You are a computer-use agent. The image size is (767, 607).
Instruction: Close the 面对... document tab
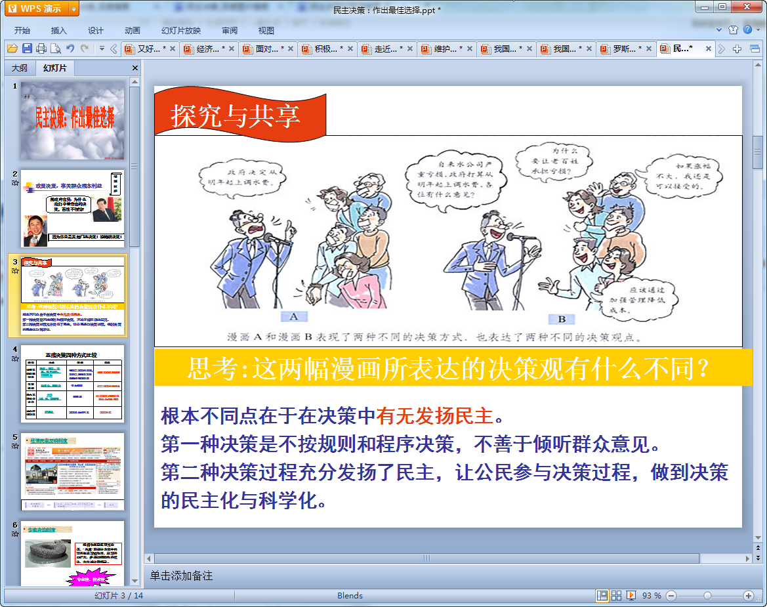point(291,49)
